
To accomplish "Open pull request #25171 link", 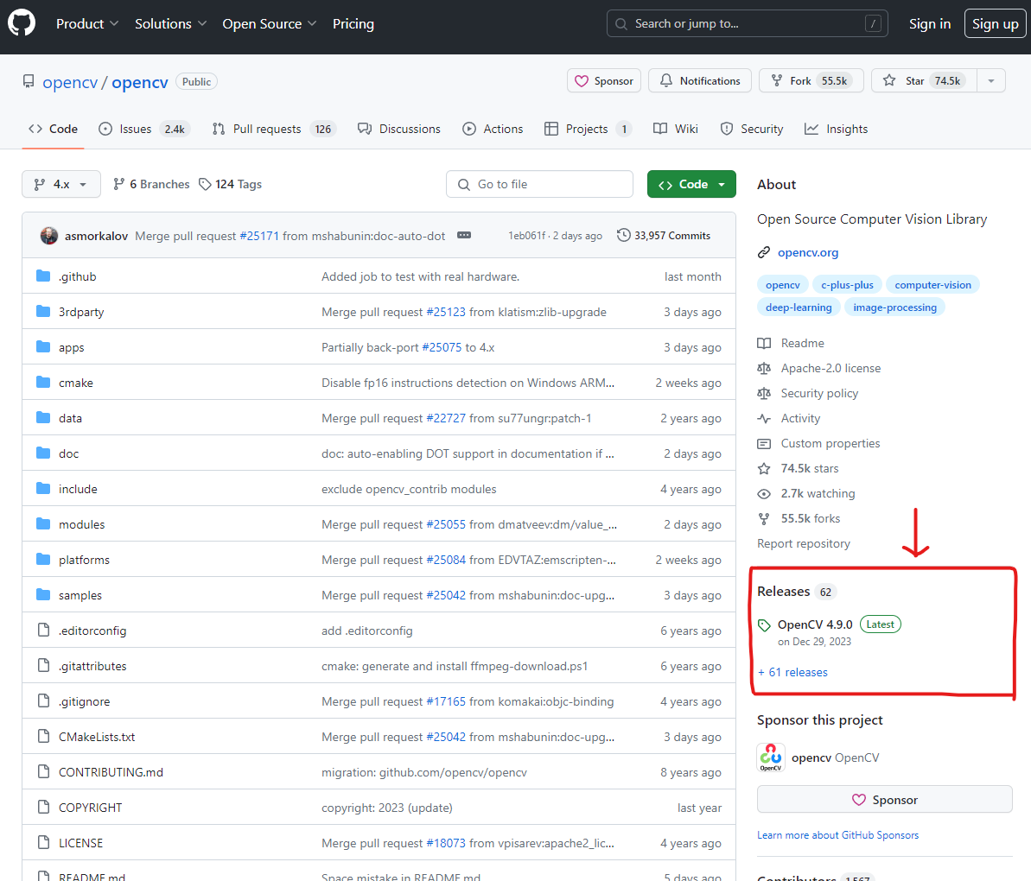I will tap(259, 236).
